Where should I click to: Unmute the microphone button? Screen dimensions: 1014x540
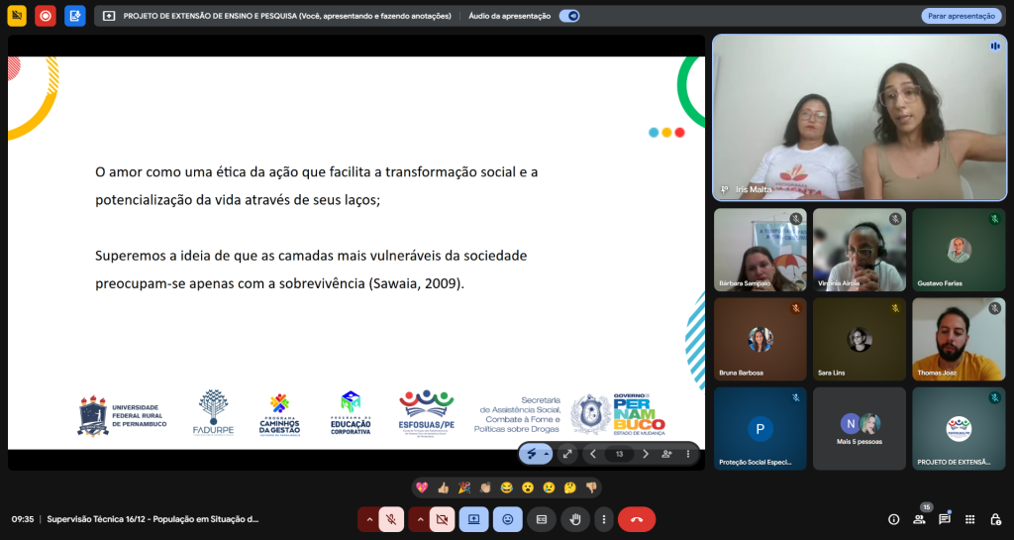(x=391, y=519)
